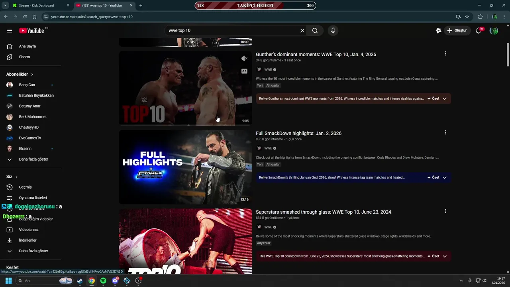The image size is (510, 287).
Task: Reload the page
Action: [25, 17]
